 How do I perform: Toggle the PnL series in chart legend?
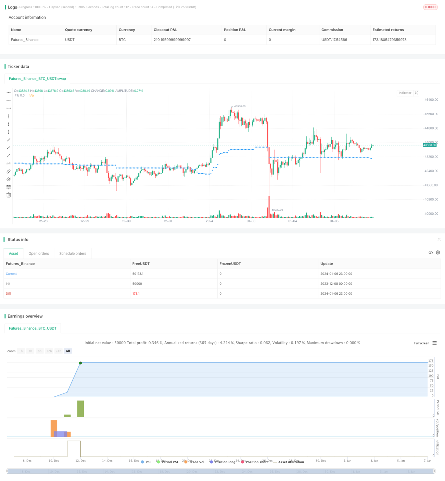pos(146,462)
